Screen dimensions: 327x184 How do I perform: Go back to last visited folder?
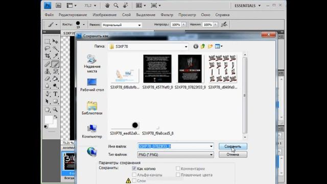coord(196,47)
